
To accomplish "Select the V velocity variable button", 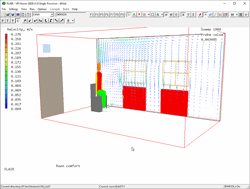I will pos(13,21).
